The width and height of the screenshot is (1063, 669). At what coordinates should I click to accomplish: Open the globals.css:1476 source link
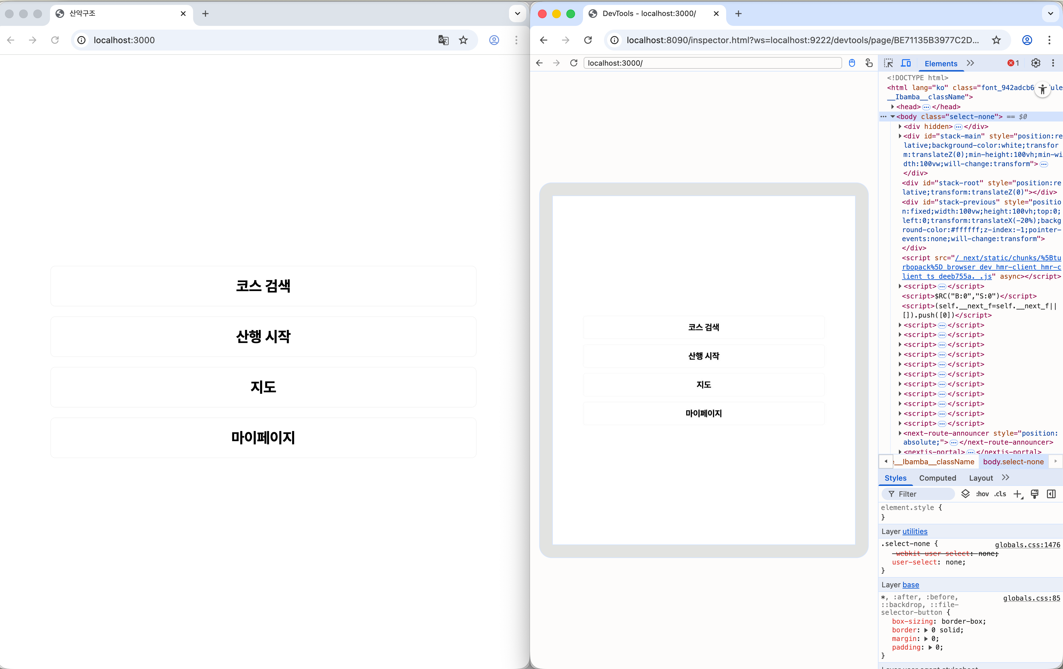coord(1027,544)
